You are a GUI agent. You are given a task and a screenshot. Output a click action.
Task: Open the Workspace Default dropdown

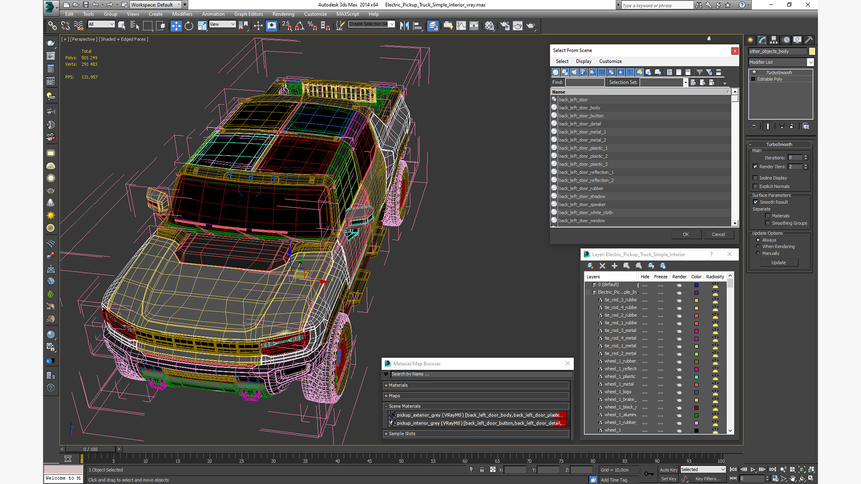pos(156,5)
